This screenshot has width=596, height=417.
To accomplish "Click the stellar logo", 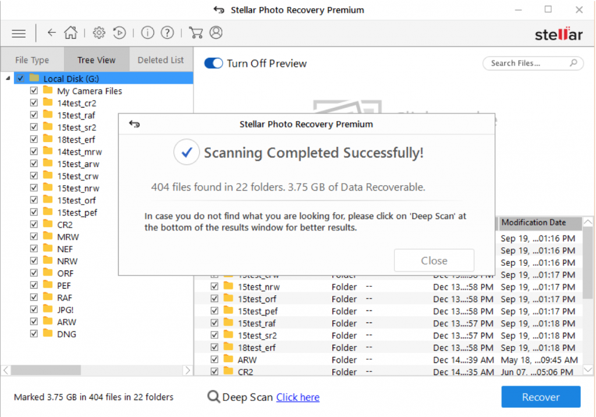I will (x=558, y=34).
